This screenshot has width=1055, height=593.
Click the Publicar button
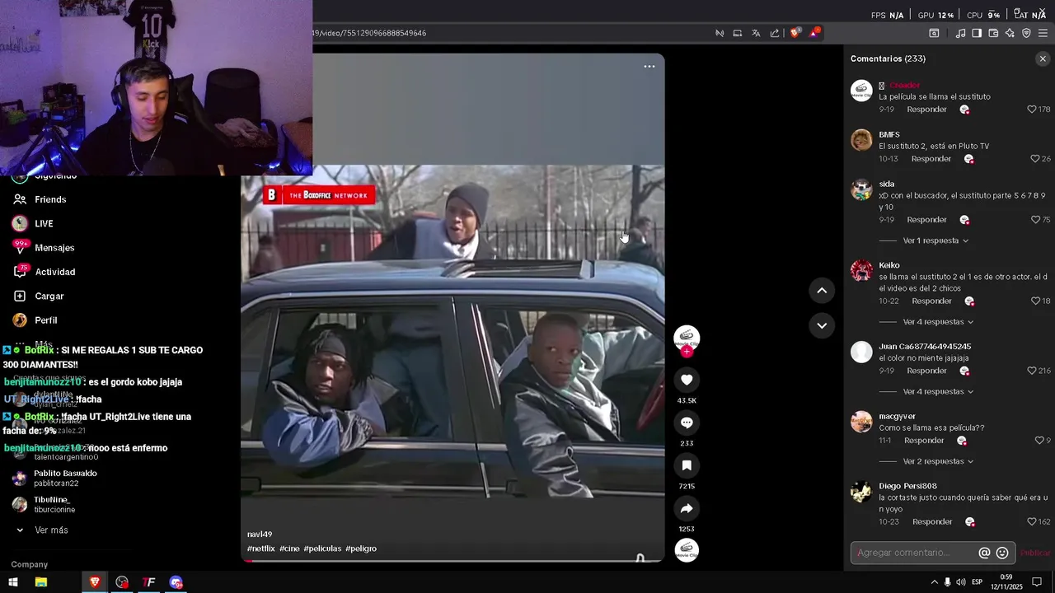tap(1035, 553)
